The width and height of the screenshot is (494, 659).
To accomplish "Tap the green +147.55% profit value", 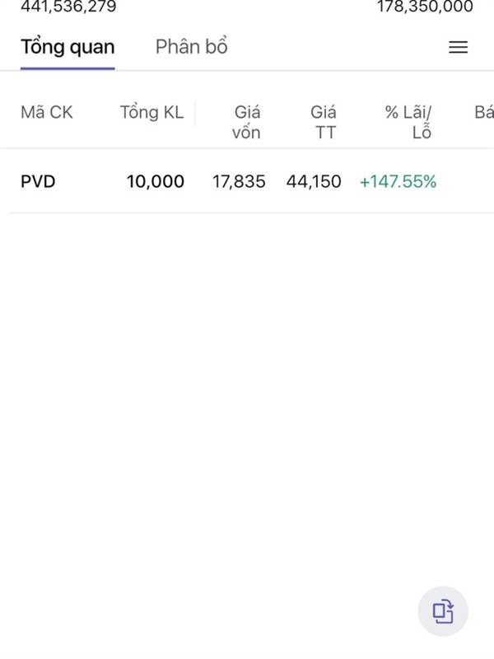I will point(398,181).
